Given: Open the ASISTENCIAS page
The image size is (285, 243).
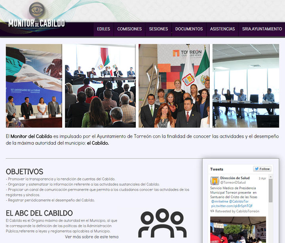Looking at the screenshot, I should pos(222,29).
